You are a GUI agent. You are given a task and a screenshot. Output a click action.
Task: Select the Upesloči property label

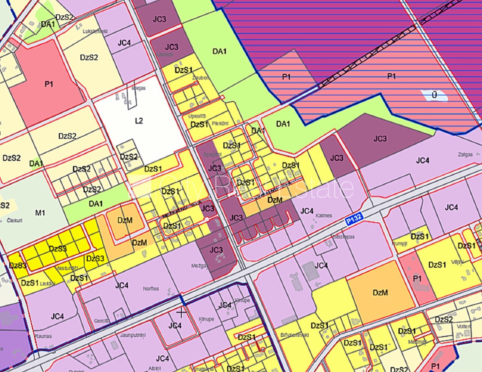point(197,116)
